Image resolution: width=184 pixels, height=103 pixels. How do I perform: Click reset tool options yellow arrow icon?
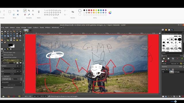[19, 96]
